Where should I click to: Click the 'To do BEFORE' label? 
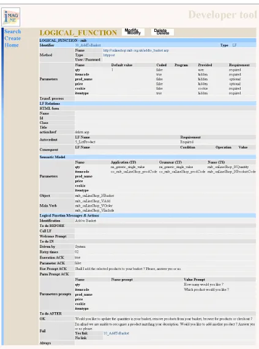point(52,226)
